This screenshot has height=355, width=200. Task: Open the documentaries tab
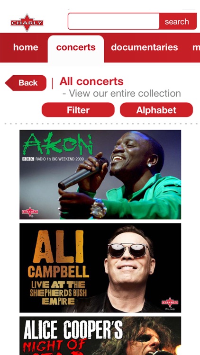tap(144, 47)
